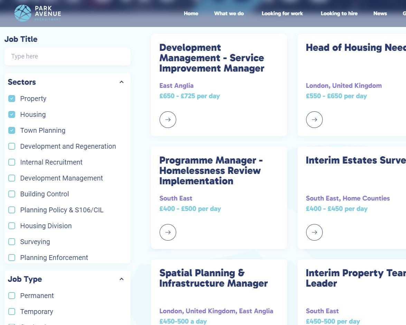This screenshot has width=406, height=325.
Task: Open Programme Manager - Homelessness Review Implementation
Action: click(211, 170)
